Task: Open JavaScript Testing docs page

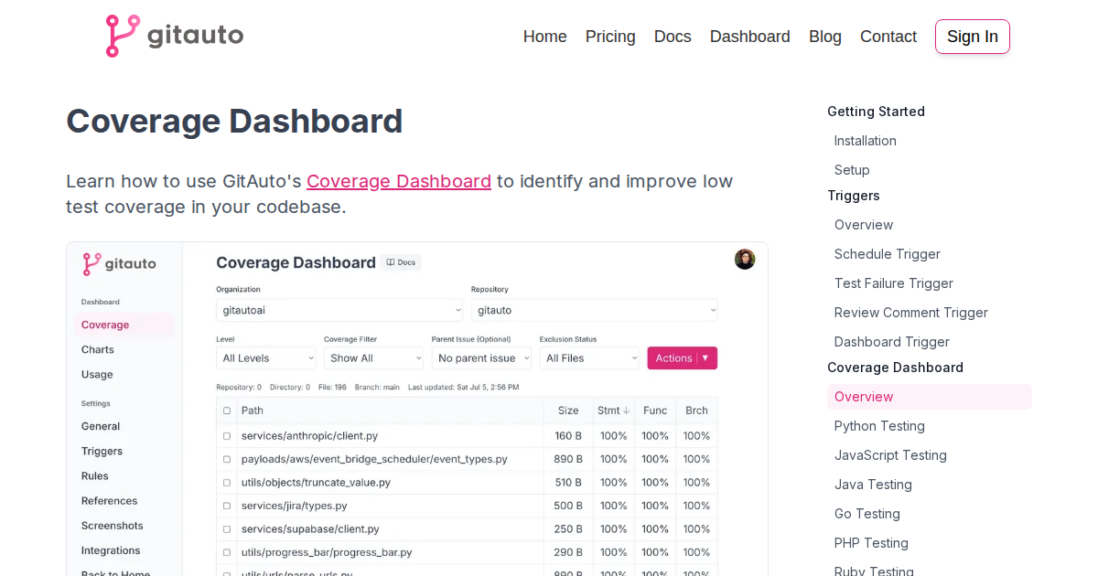Action: pyautogui.click(x=890, y=455)
